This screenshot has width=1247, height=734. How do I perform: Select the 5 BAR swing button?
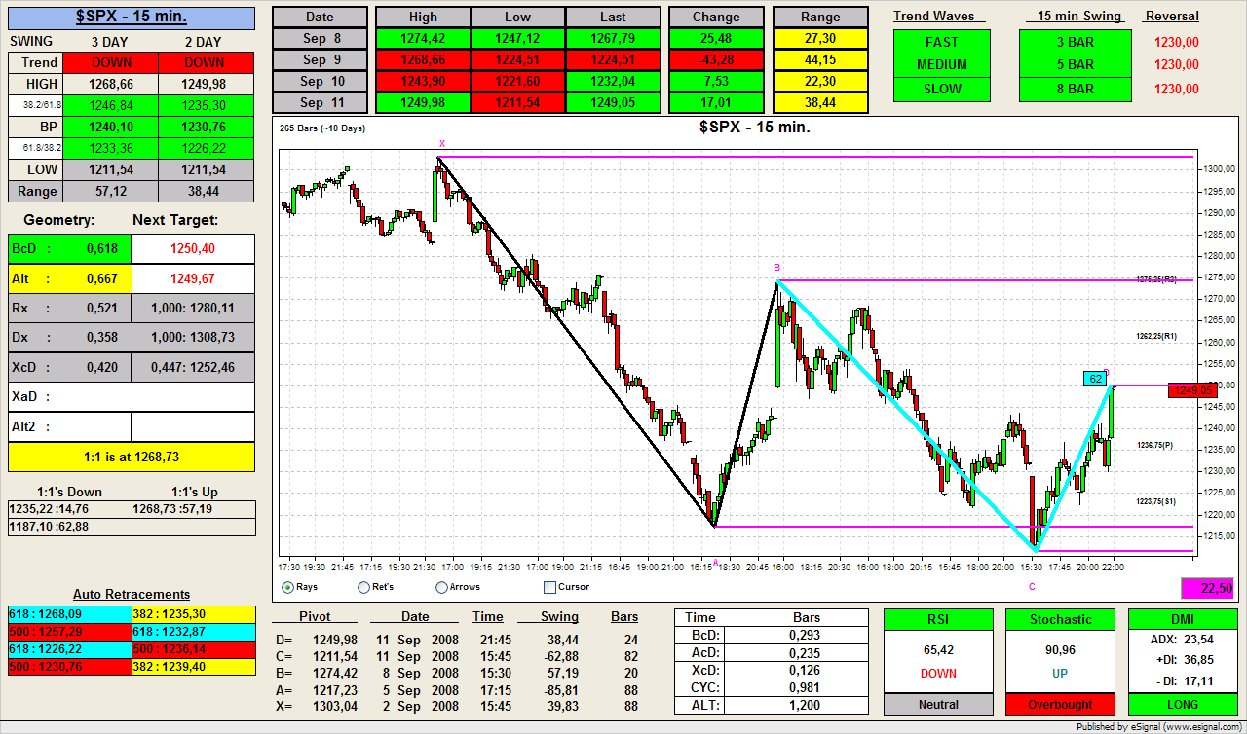tap(1075, 65)
